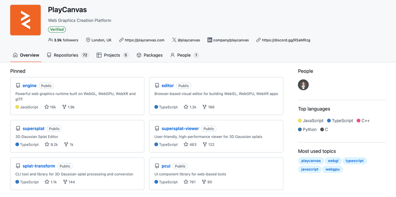View supersplat's 1k forks
396x197 pixels.
point(69,145)
